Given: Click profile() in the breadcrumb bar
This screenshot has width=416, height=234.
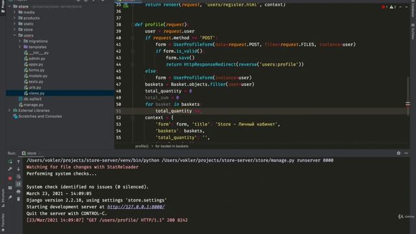Looking at the screenshot, I should (142, 146).
